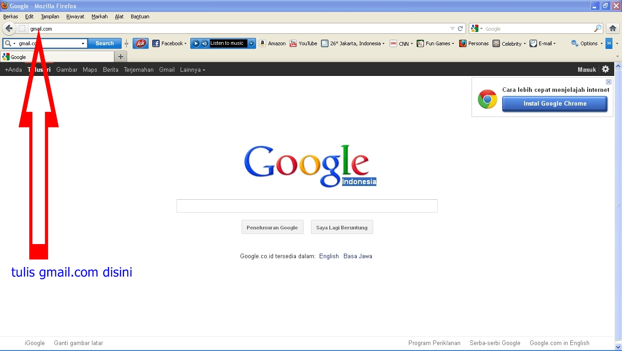Screen dimensions: 622x351
Task: Click Ganti gambar latar link
Action: (x=78, y=343)
